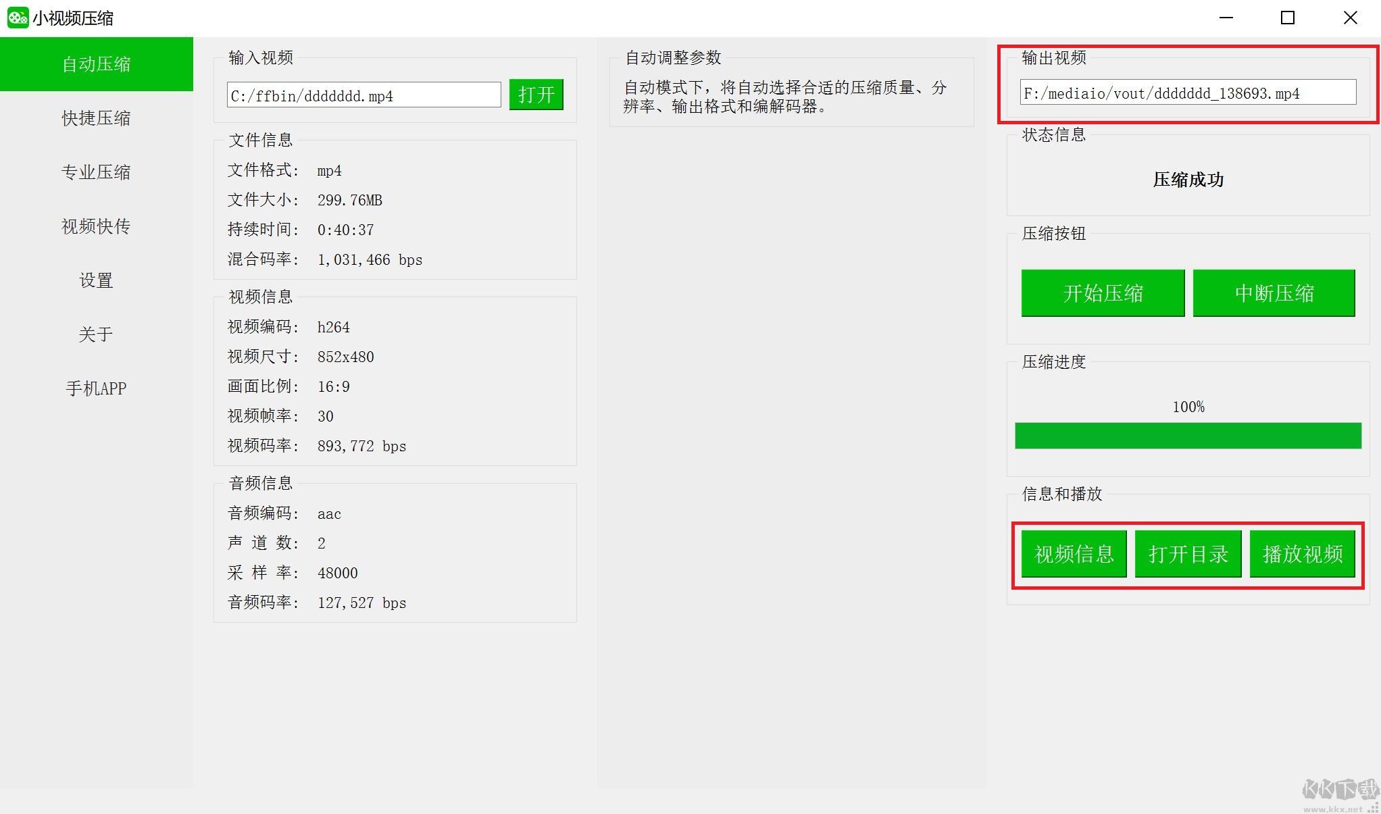
Task: Click input video path field
Action: [x=363, y=95]
